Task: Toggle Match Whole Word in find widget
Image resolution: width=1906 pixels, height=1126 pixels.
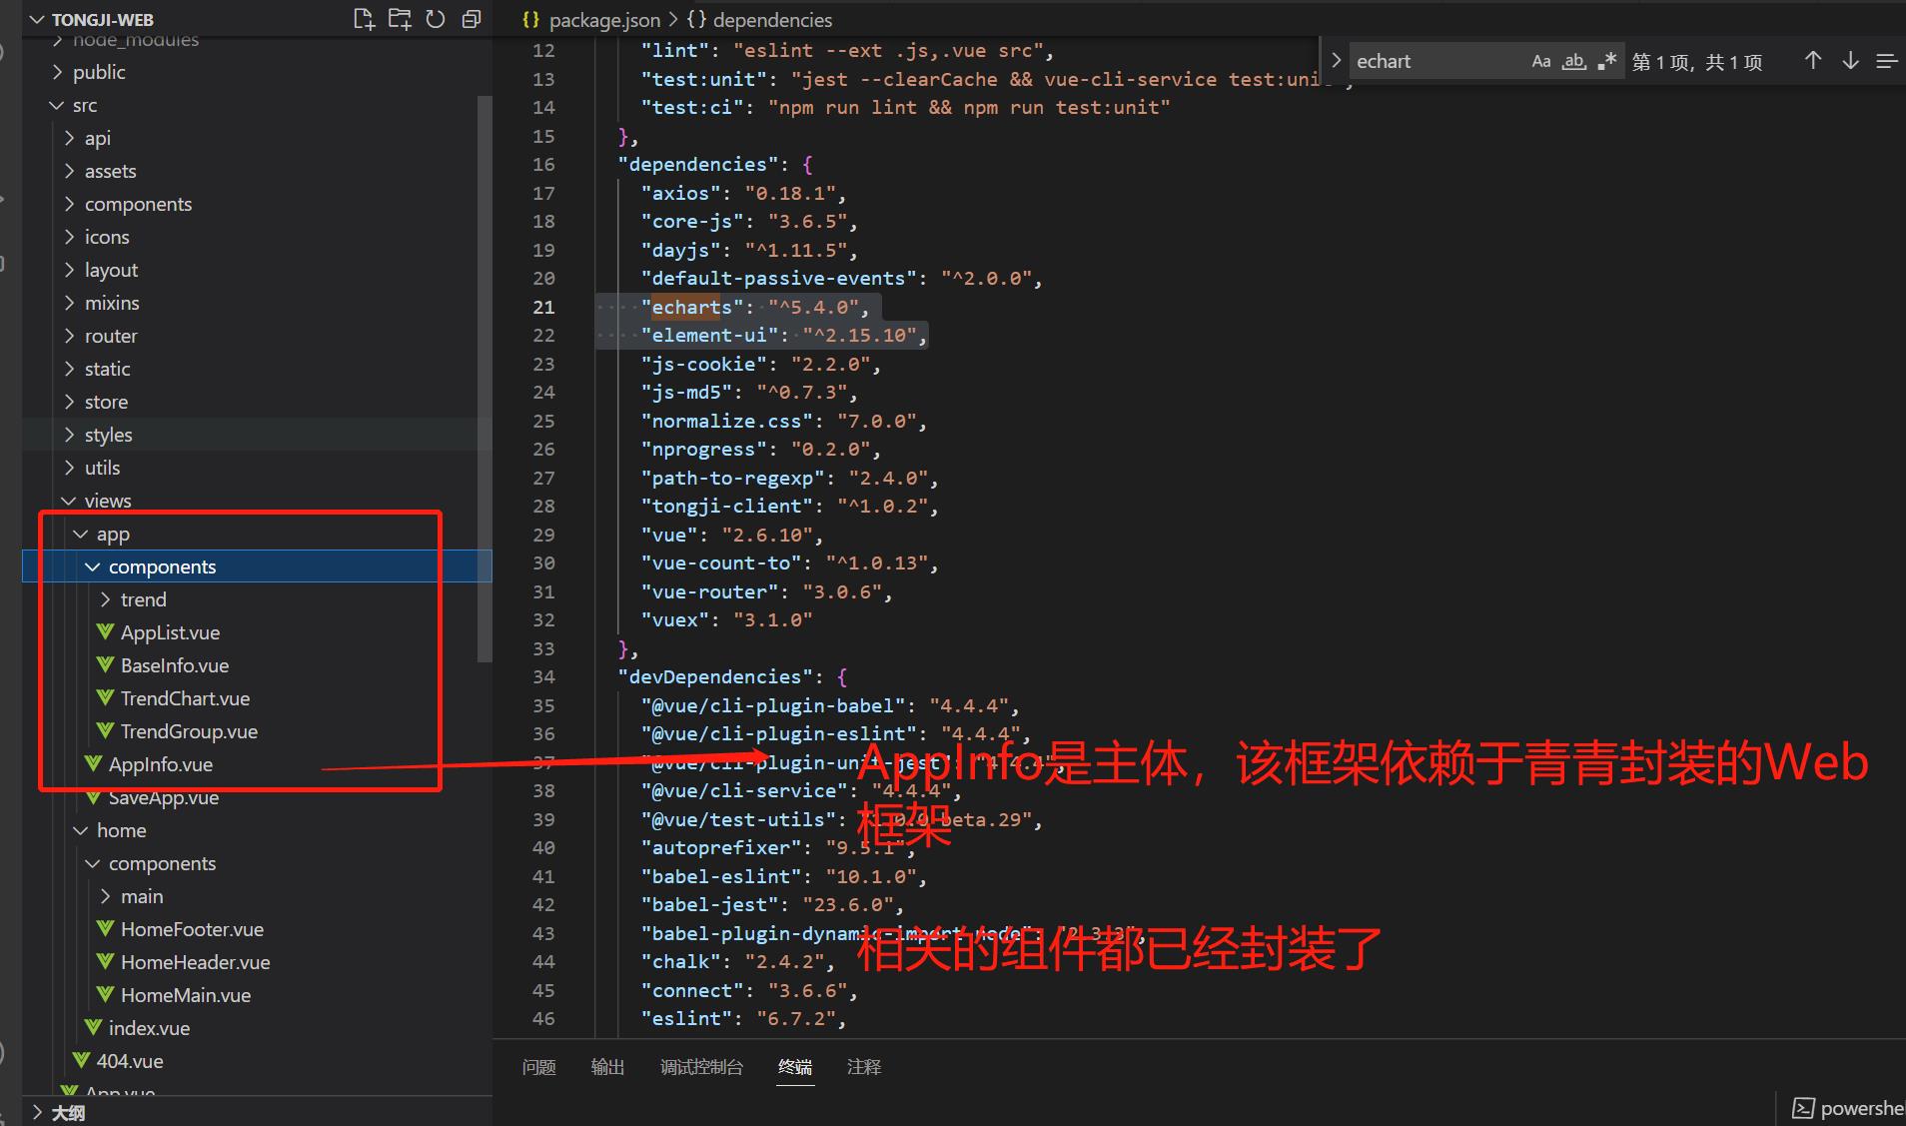Action: 1574,61
